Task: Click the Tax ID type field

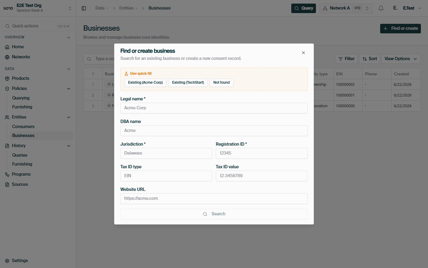Action: [166, 176]
